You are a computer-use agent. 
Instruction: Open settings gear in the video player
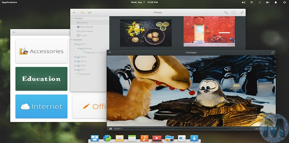pos(272,129)
